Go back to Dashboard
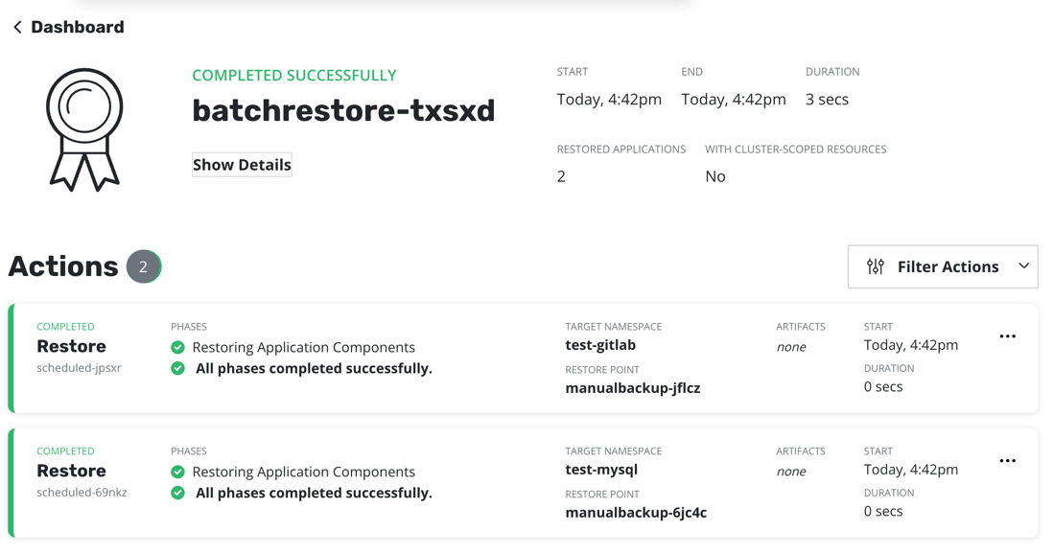Viewport: 1054px width, 554px height. point(77,27)
